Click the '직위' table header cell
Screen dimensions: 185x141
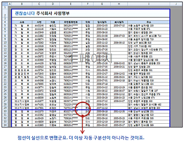[x=88, y=22]
